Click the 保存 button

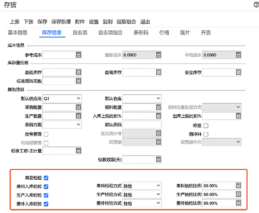[42, 22]
